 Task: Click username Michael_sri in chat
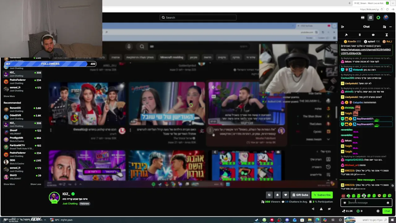[x=351, y=165]
